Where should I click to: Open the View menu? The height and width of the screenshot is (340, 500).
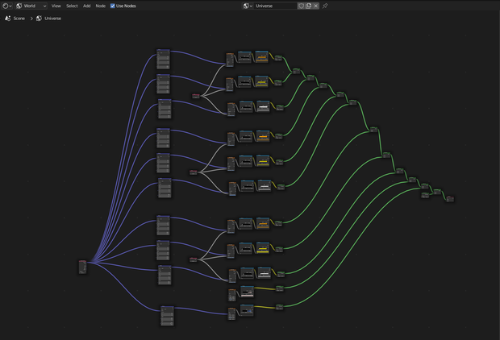[56, 6]
